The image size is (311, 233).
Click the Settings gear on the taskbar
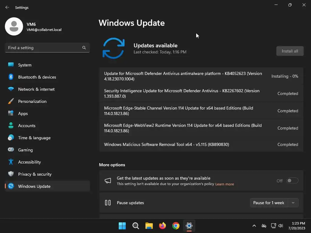[x=189, y=226]
